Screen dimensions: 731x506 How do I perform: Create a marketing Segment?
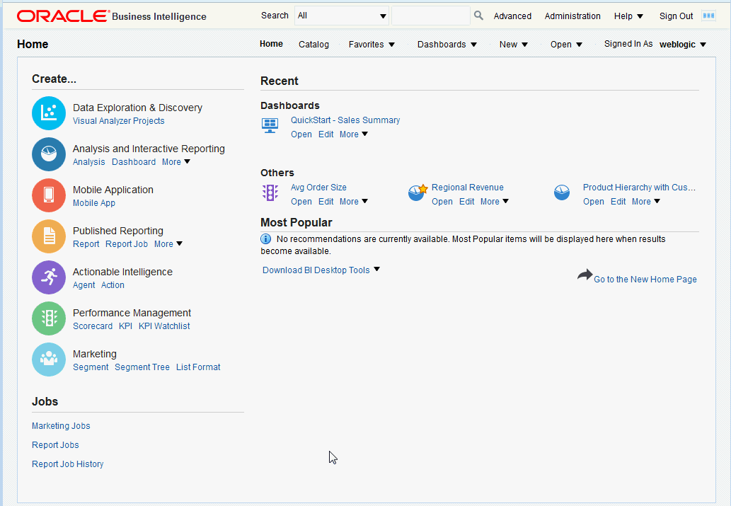coord(91,367)
